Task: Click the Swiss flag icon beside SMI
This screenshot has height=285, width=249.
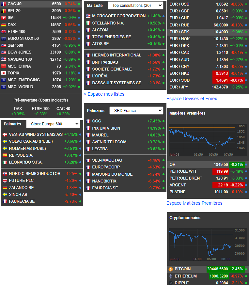Action: [4, 18]
